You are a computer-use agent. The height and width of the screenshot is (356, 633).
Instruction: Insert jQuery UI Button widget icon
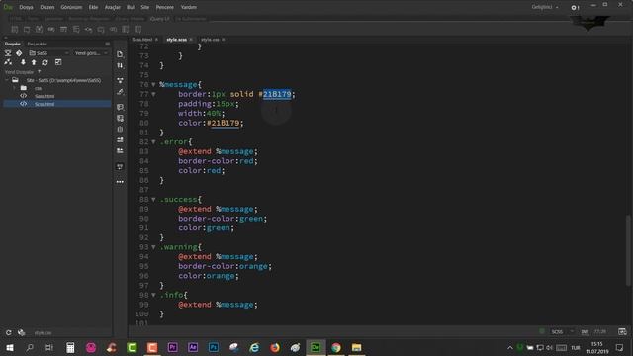coord(101,29)
